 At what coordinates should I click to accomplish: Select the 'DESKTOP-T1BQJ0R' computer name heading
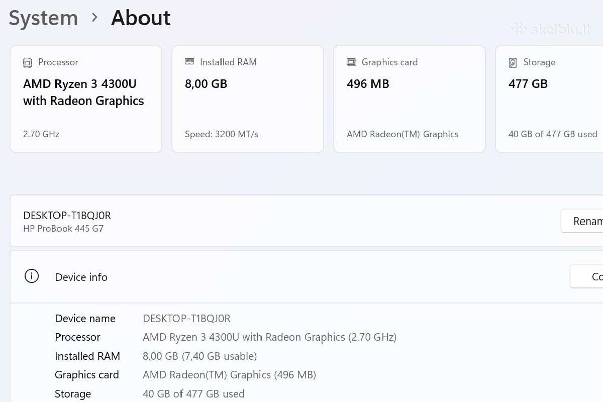point(67,215)
